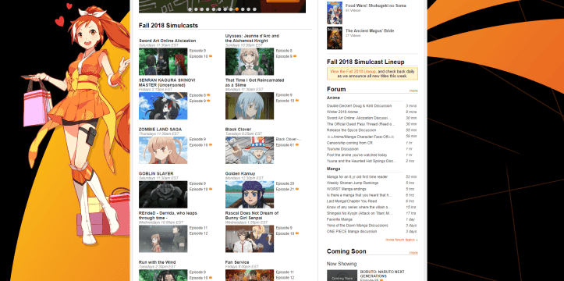This screenshot has height=281, width=564.
Task: Open the Golden Kamuy title link
Action: click(240, 173)
